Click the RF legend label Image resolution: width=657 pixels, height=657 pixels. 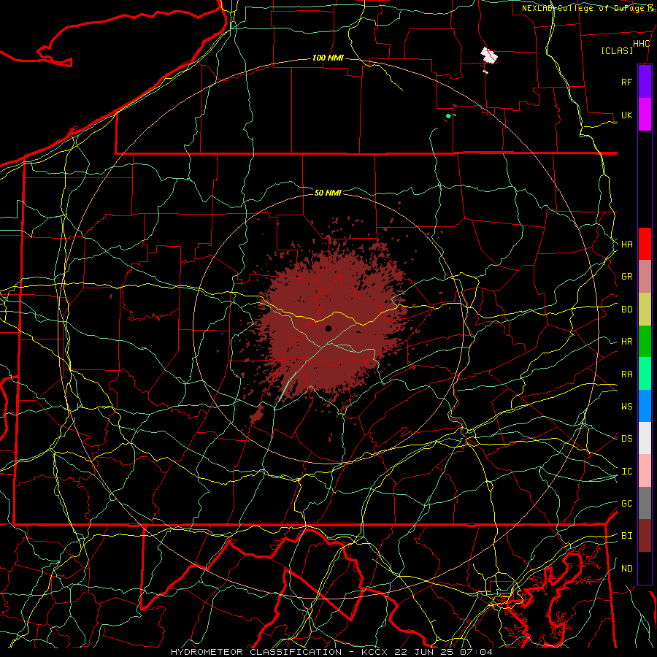626,82
